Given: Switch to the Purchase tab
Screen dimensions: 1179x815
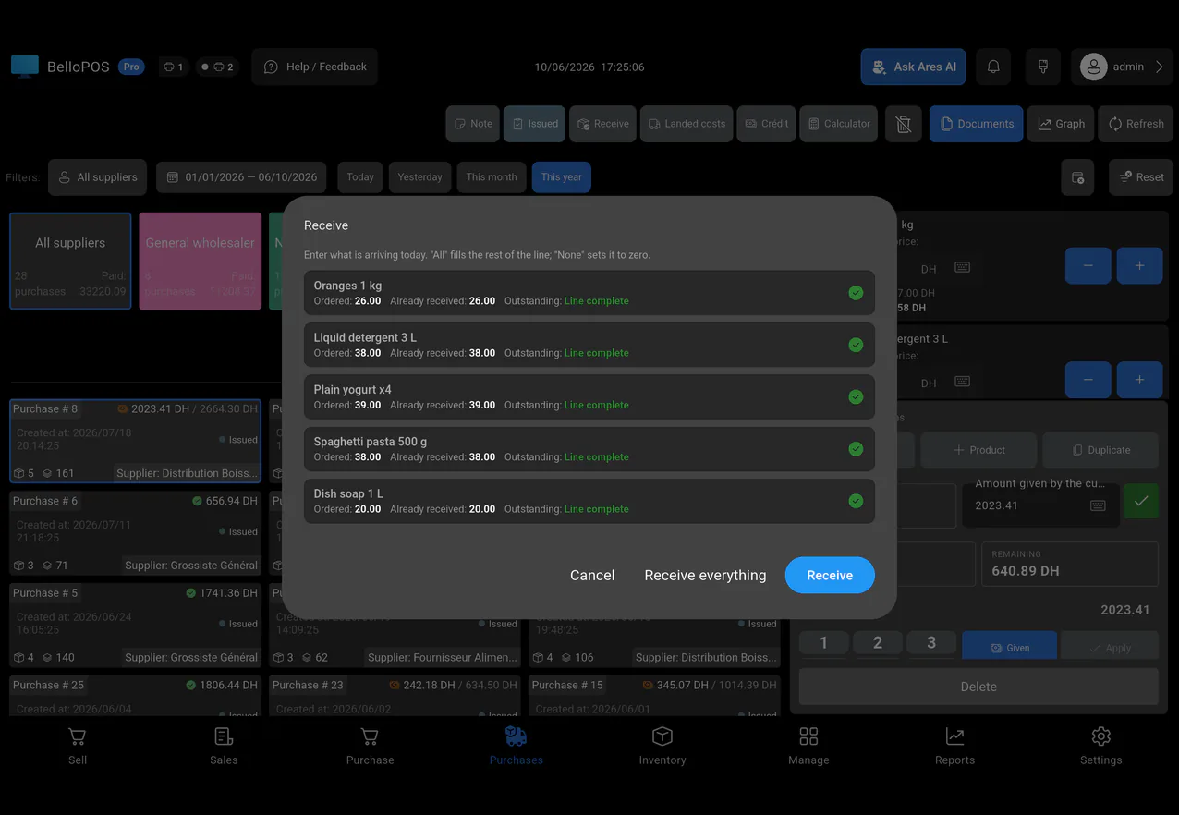Looking at the screenshot, I should (370, 747).
